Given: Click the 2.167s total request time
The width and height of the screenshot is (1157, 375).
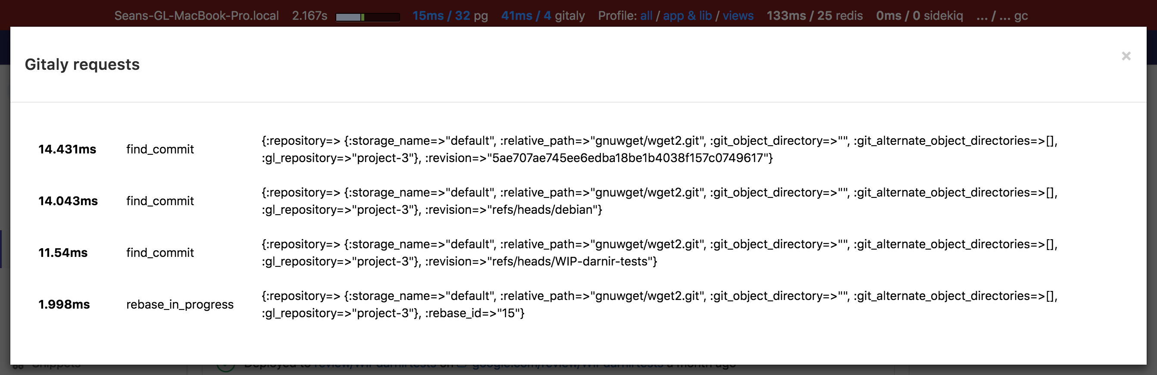Looking at the screenshot, I should [x=310, y=16].
